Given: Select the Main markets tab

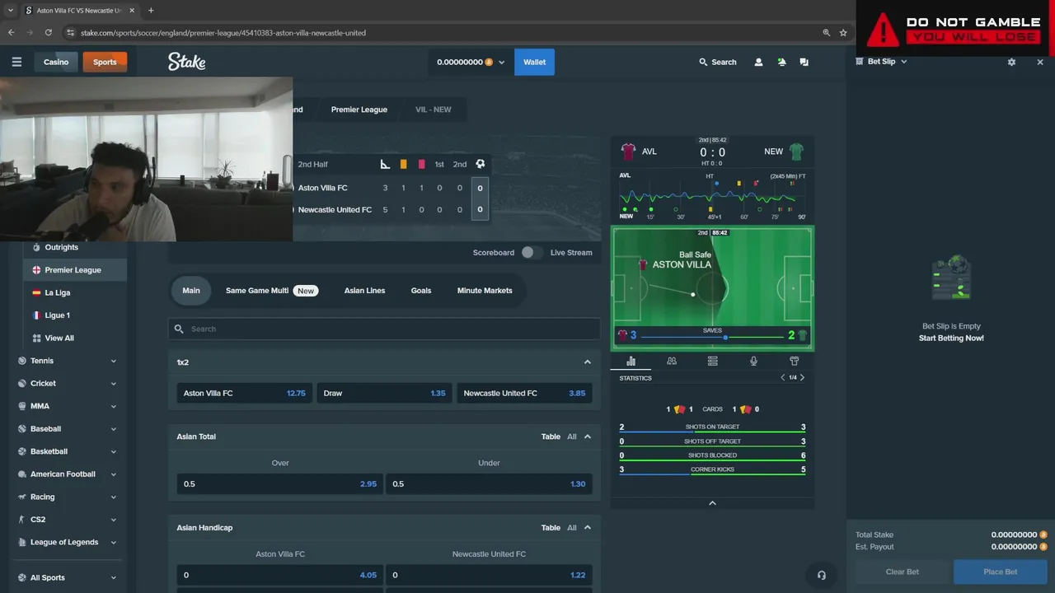Looking at the screenshot, I should [x=191, y=290].
